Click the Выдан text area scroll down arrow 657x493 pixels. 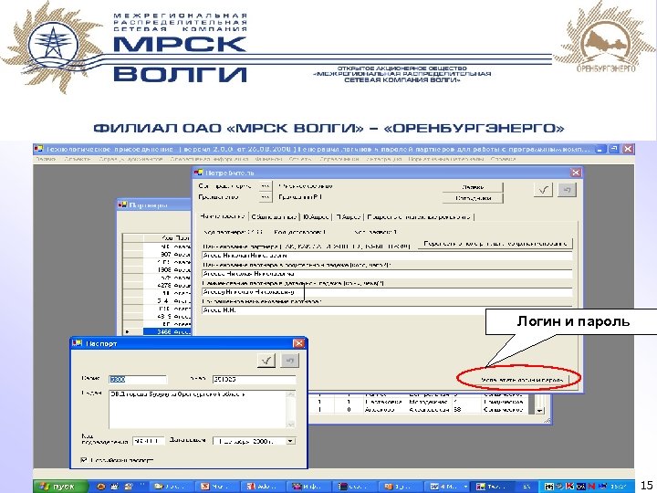click(x=291, y=425)
